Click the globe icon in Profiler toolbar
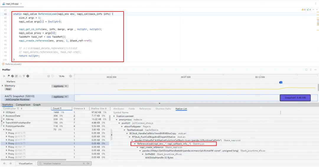This screenshot has height=167, width=319. click(x=12, y=76)
